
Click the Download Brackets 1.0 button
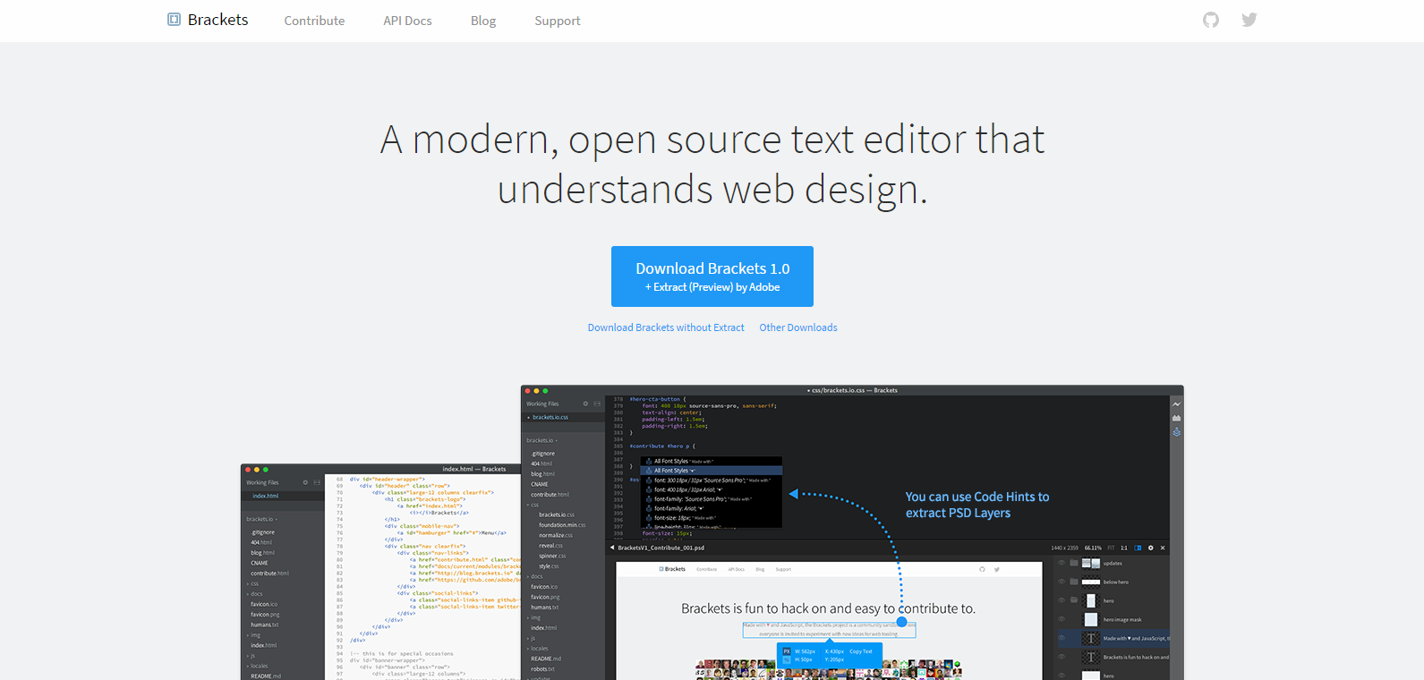(x=712, y=276)
